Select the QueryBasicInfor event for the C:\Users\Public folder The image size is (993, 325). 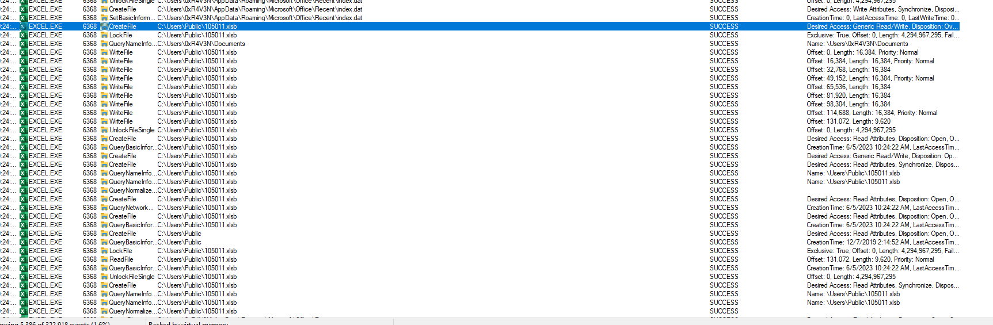(131, 242)
